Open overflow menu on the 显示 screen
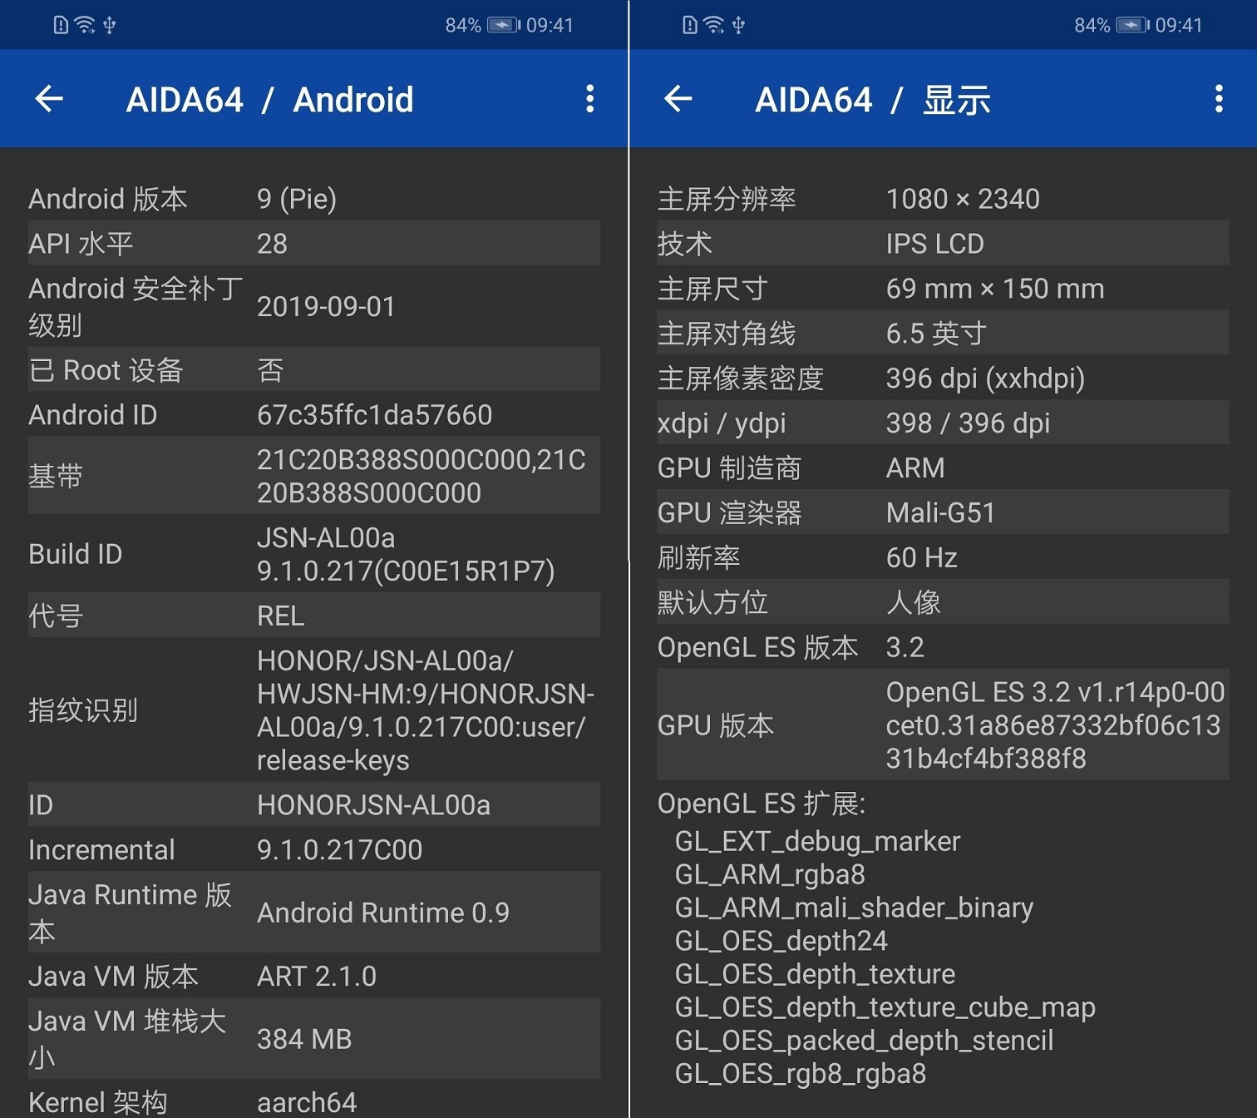 coord(1219,99)
